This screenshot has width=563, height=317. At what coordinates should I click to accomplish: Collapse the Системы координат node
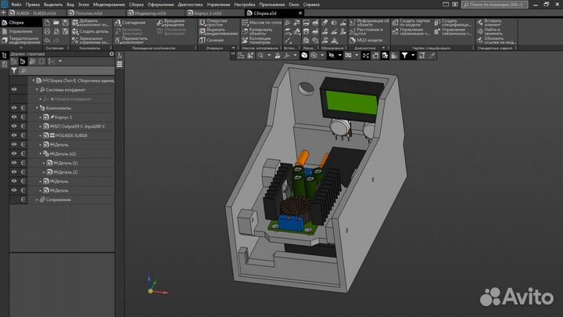[37, 89]
